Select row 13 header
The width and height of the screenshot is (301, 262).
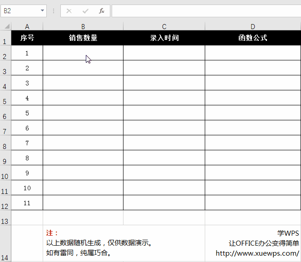coord(5,221)
